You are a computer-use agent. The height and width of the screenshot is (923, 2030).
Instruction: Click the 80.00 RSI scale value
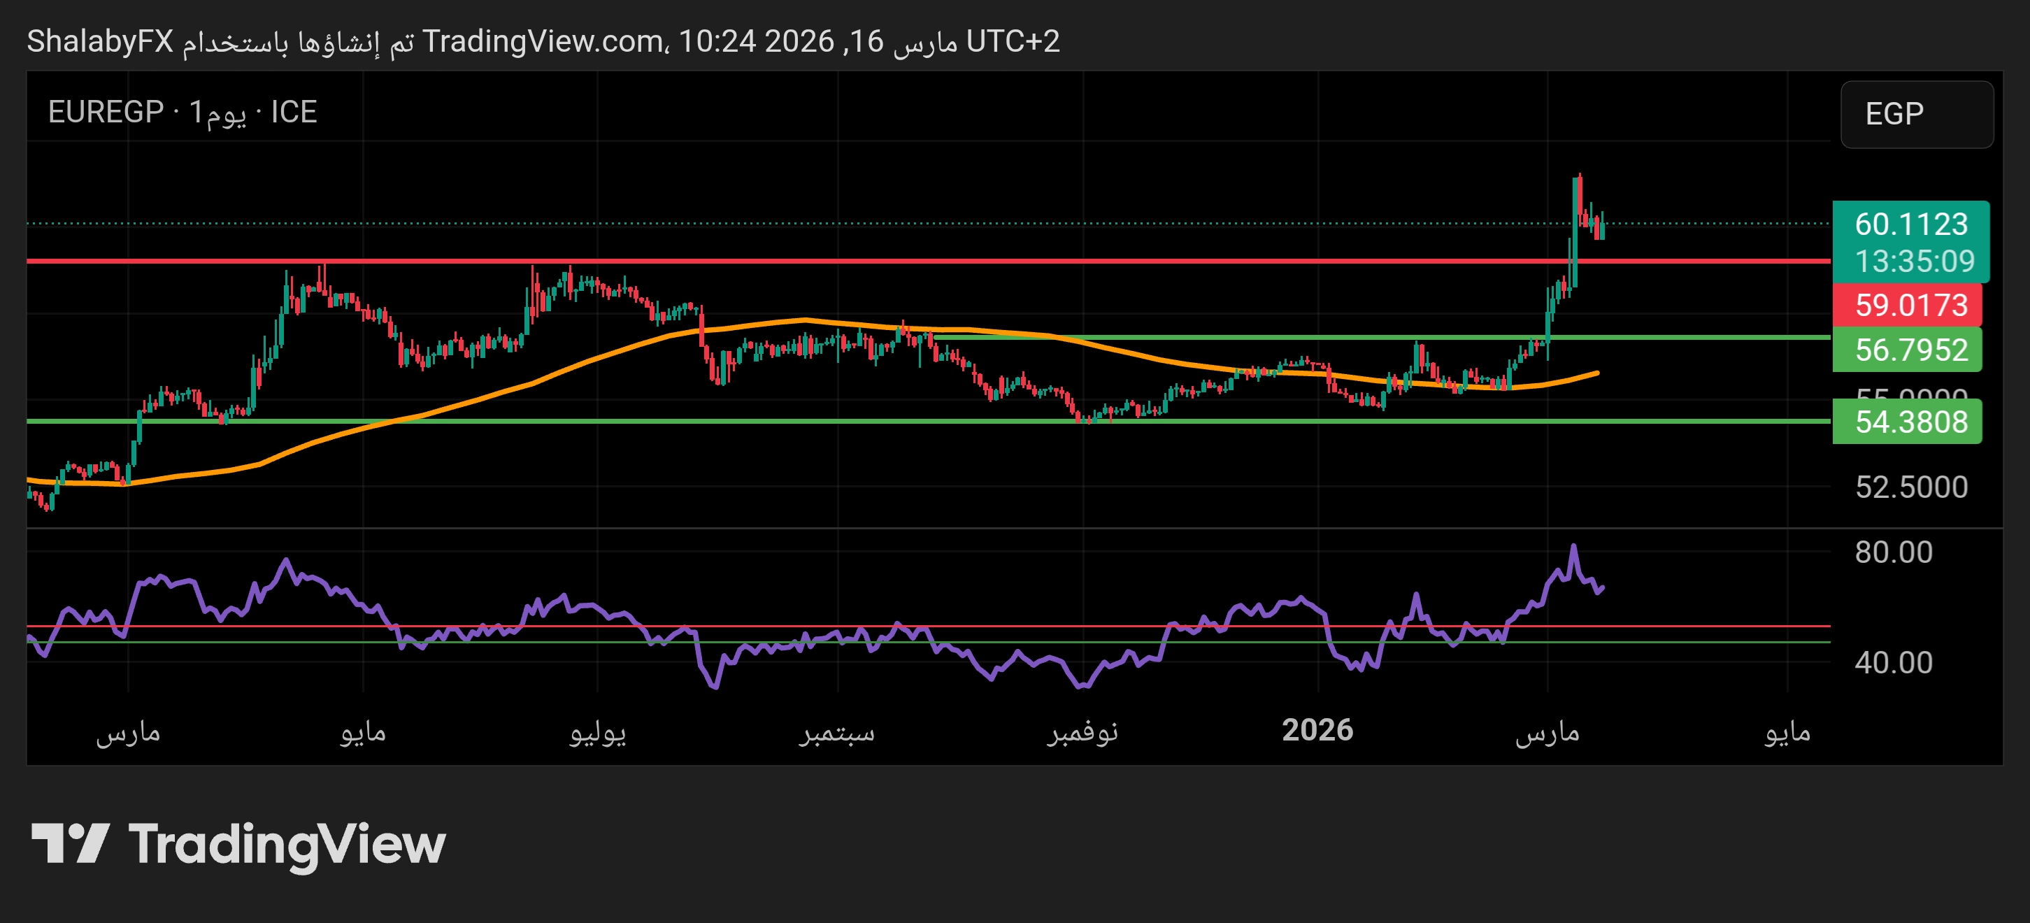click(x=1893, y=552)
